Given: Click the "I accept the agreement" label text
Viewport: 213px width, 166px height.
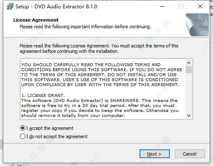Looking at the screenshot, I should point(50,128).
